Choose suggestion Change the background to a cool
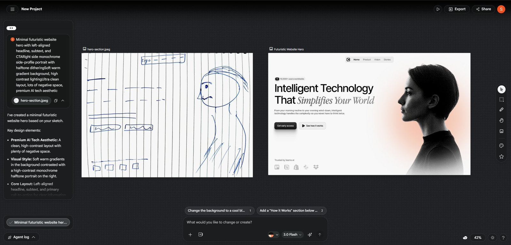This screenshot has height=245, width=511. [x=219, y=211]
